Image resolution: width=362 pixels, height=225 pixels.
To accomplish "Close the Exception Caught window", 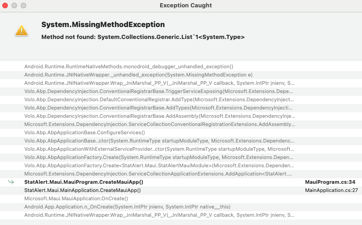I will point(6,5).
